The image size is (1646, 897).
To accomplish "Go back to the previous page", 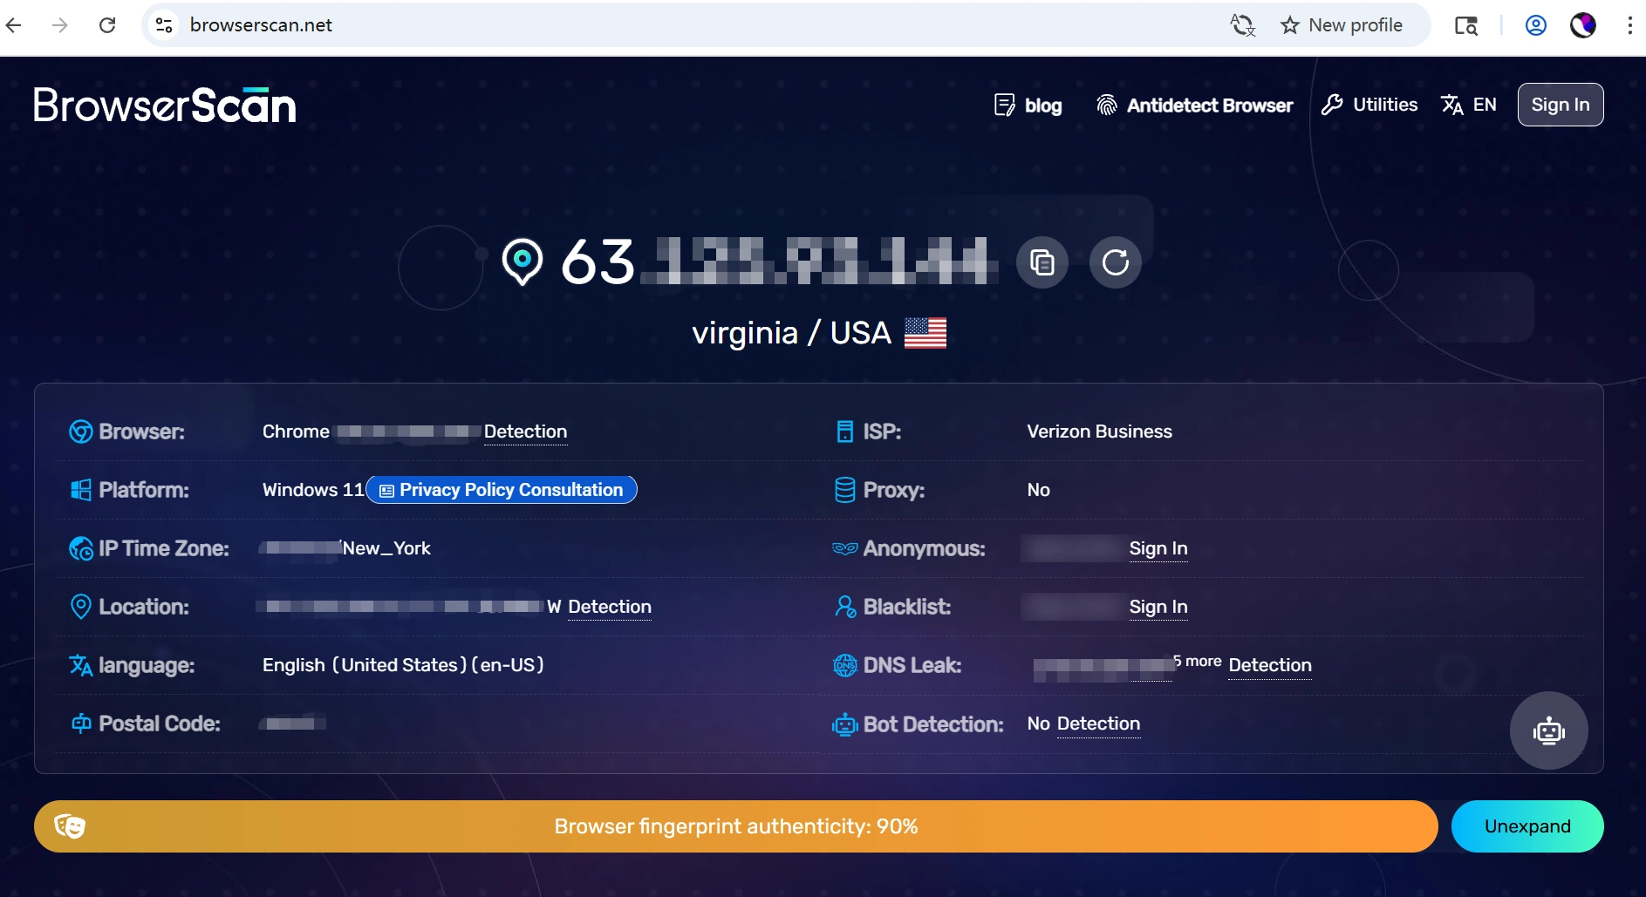I will (14, 25).
